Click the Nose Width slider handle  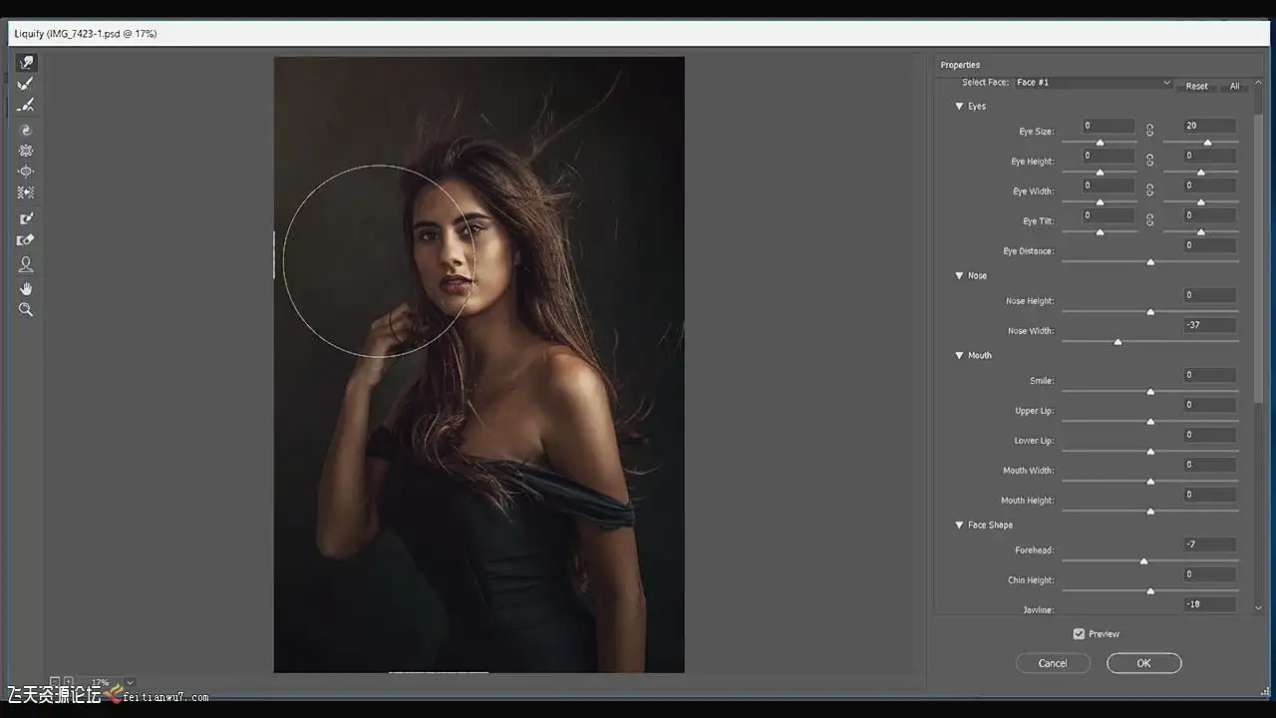(1117, 341)
